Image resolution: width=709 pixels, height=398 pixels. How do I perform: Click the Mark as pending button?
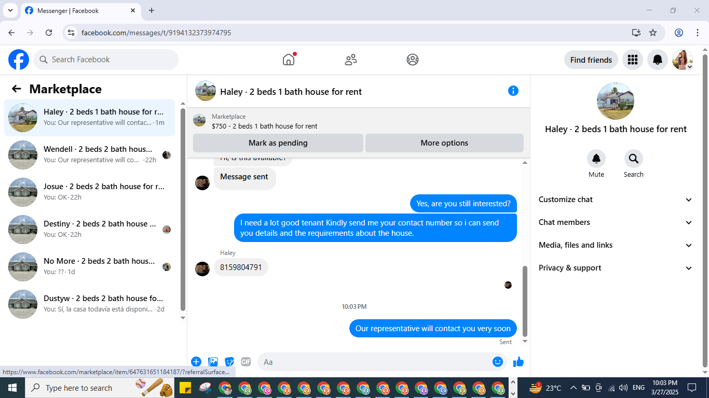[278, 143]
